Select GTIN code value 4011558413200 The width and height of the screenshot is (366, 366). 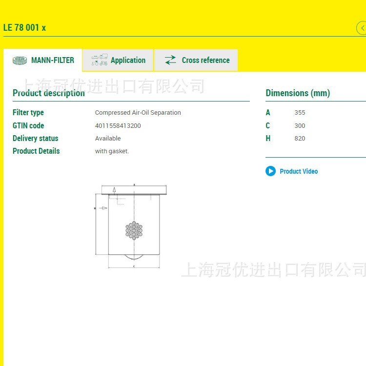pos(118,125)
